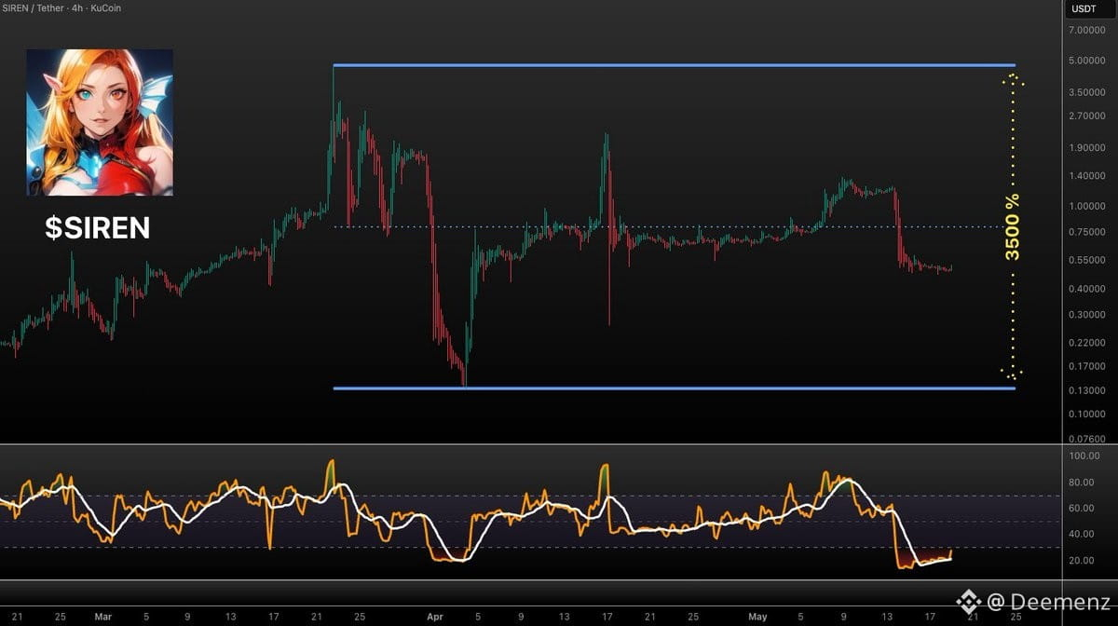Click the 5.00000 price axis label
This screenshot has width=1118, height=626.
[1087, 61]
